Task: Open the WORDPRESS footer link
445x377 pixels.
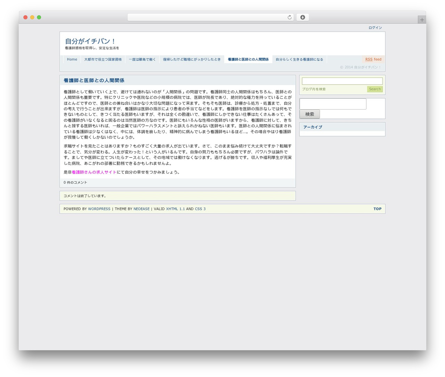Action: tap(99, 209)
